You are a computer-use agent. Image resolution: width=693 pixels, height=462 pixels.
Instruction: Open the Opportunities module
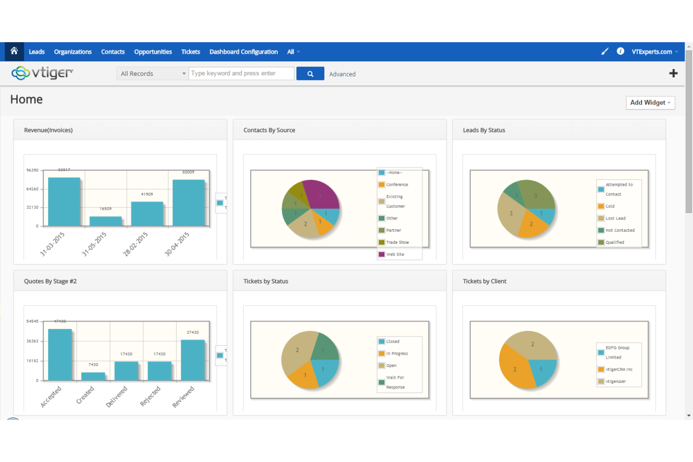point(153,51)
